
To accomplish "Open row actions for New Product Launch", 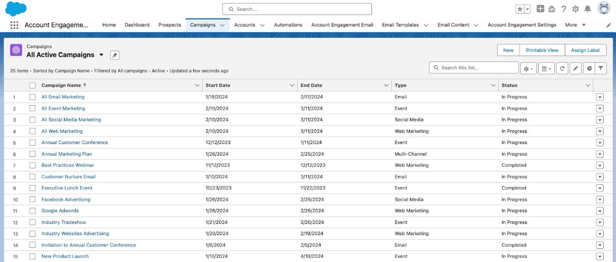I will pos(600,256).
